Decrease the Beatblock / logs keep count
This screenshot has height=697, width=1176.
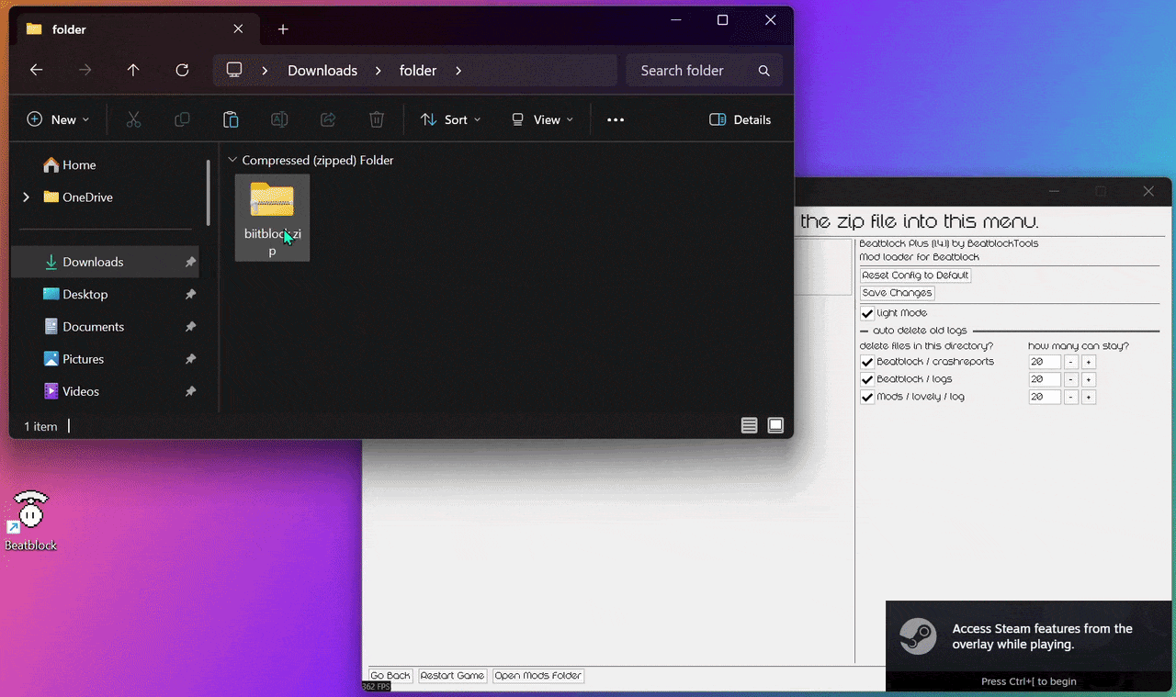1071,379
